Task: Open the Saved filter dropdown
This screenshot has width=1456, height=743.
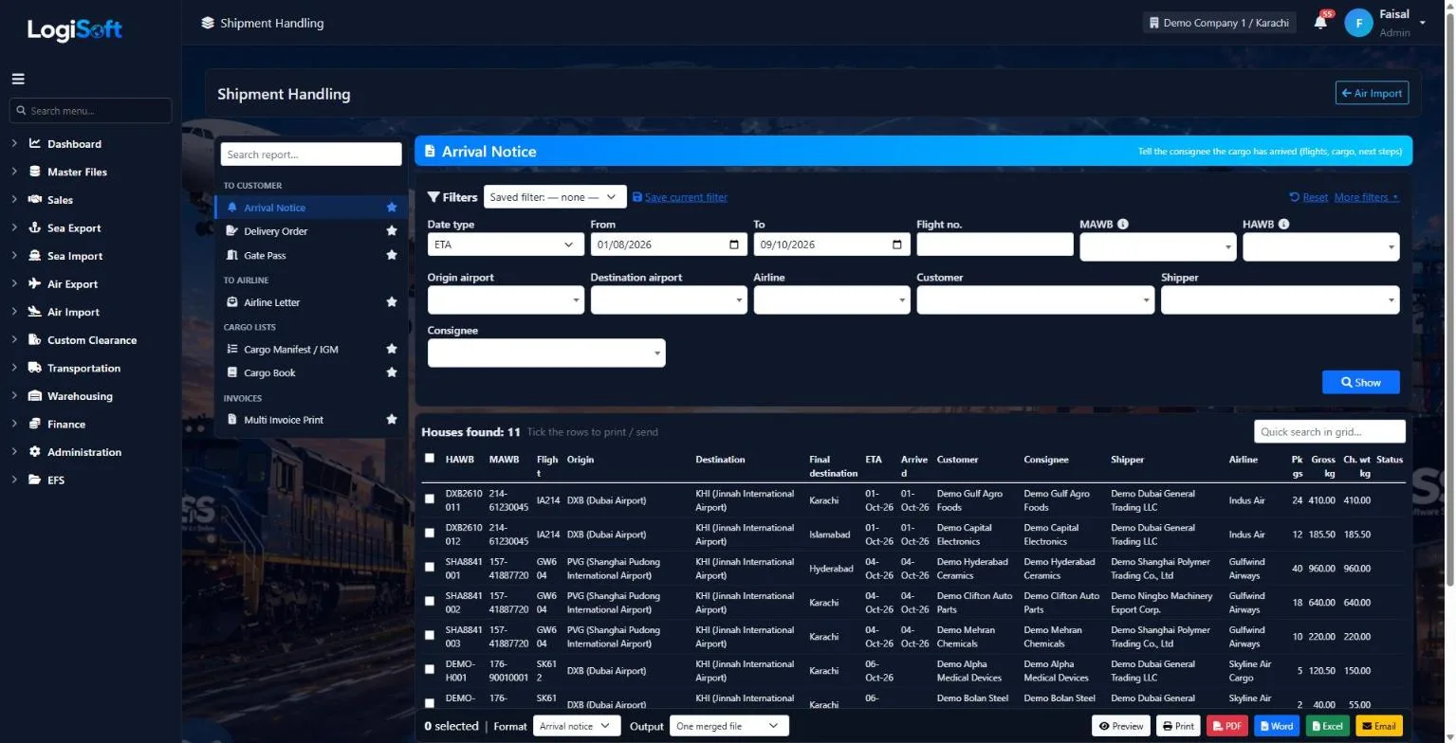Action: 555,197
